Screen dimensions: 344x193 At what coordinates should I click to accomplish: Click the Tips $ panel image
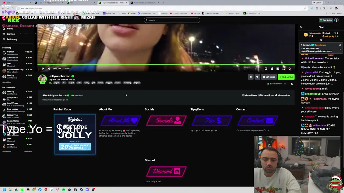[x=212, y=121]
